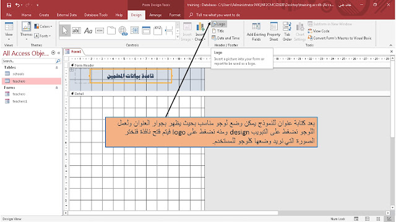Switch to Design View icon in status bar

(389, 219)
